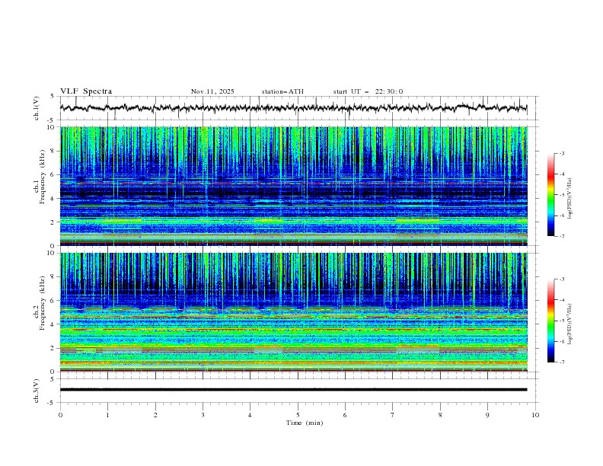Image resolution: width=603 pixels, height=466 pixels.
Task: Click the ch.1 voltage waveform trace
Action: pyautogui.click(x=293, y=108)
